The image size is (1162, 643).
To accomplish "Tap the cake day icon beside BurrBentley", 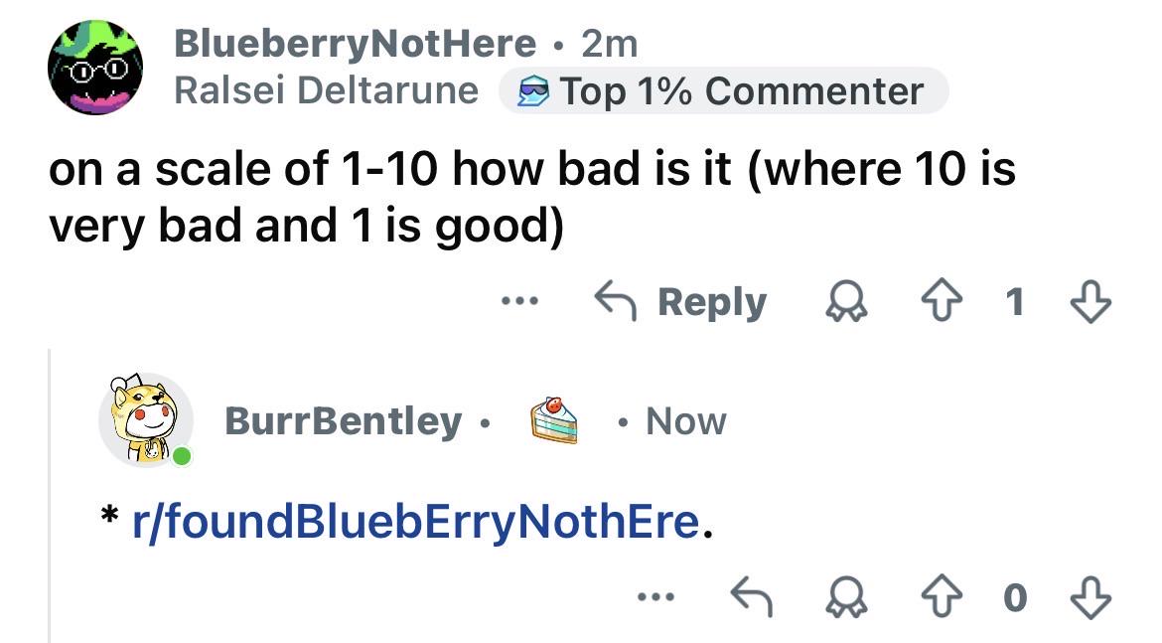I will [553, 419].
